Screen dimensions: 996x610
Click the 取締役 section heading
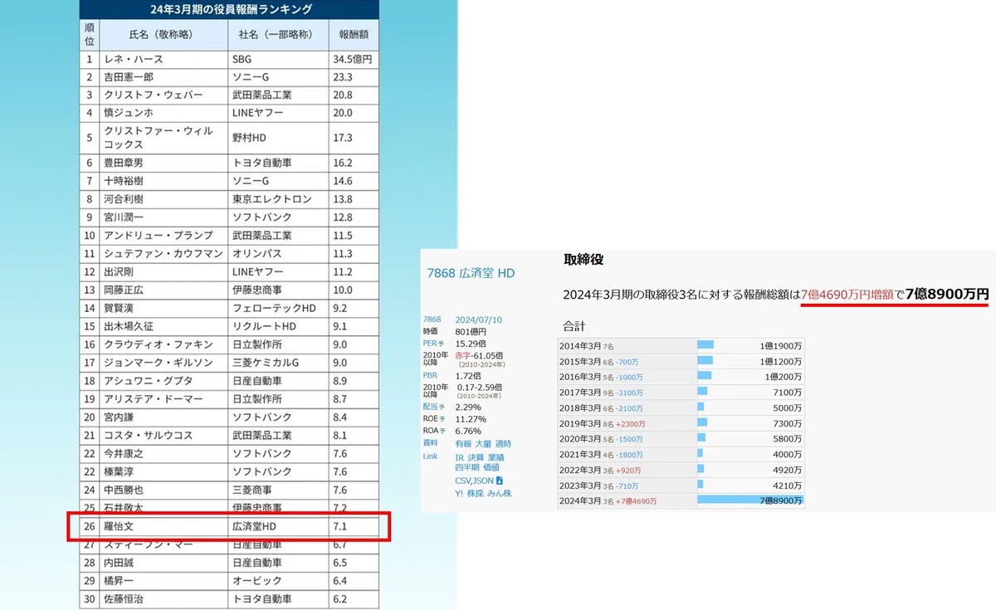(583, 260)
